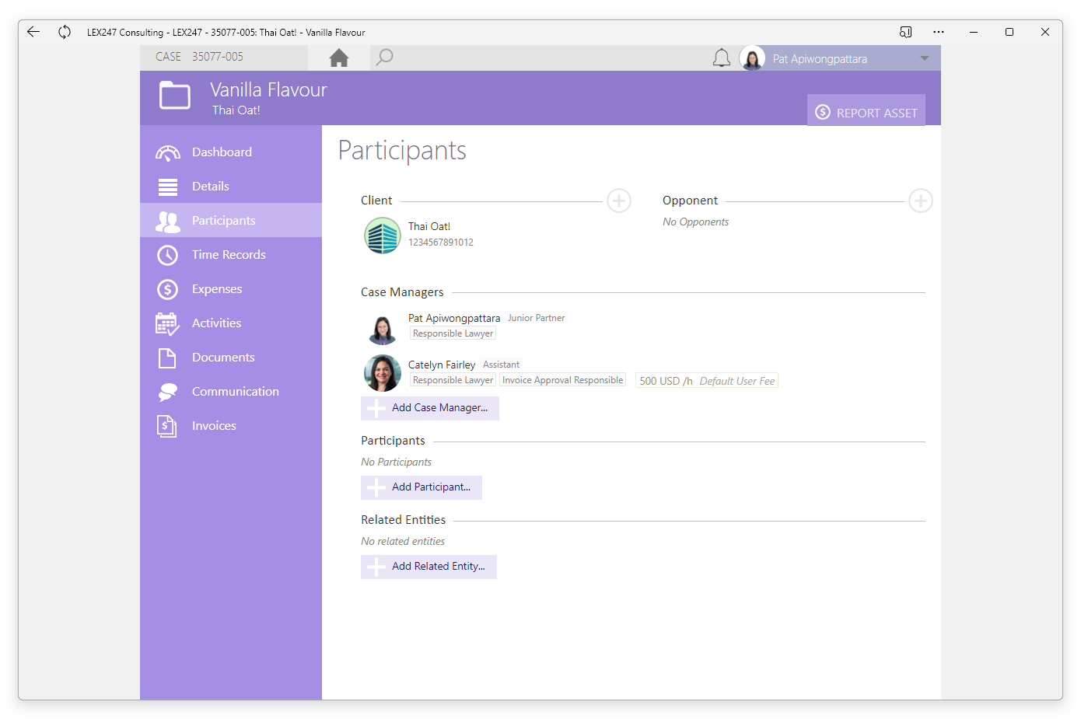
Task: Click the Communication speech bubble icon
Action: click(x=168, y=393)
